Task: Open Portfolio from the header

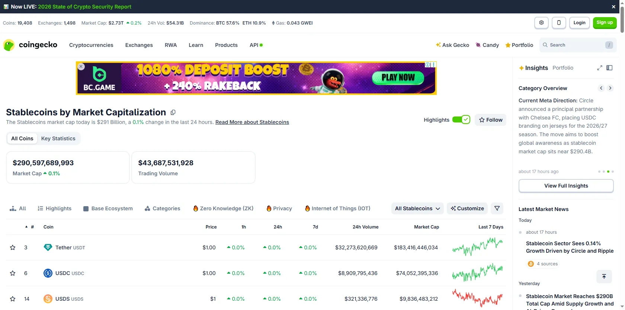Action: click(x=519, y=45)
